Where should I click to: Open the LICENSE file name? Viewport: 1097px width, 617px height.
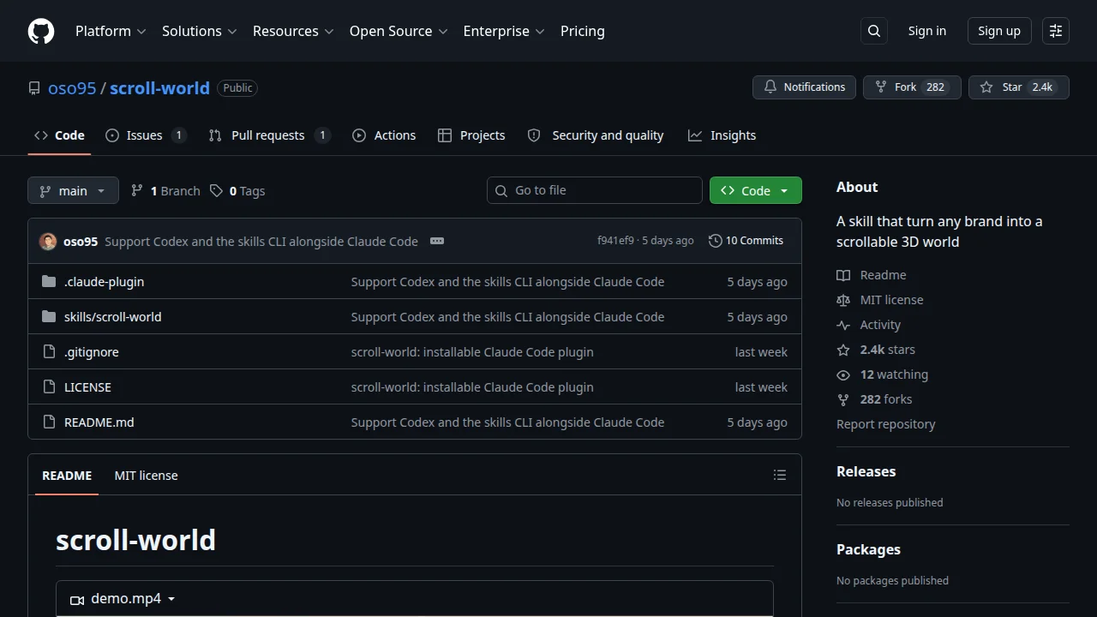87,386
